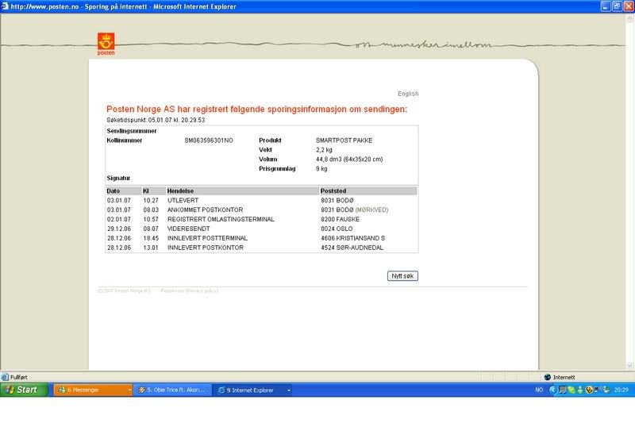Click the Kollinummer SM063596301NO value
This screenshot has width=635, height=423.
[209, 140]
